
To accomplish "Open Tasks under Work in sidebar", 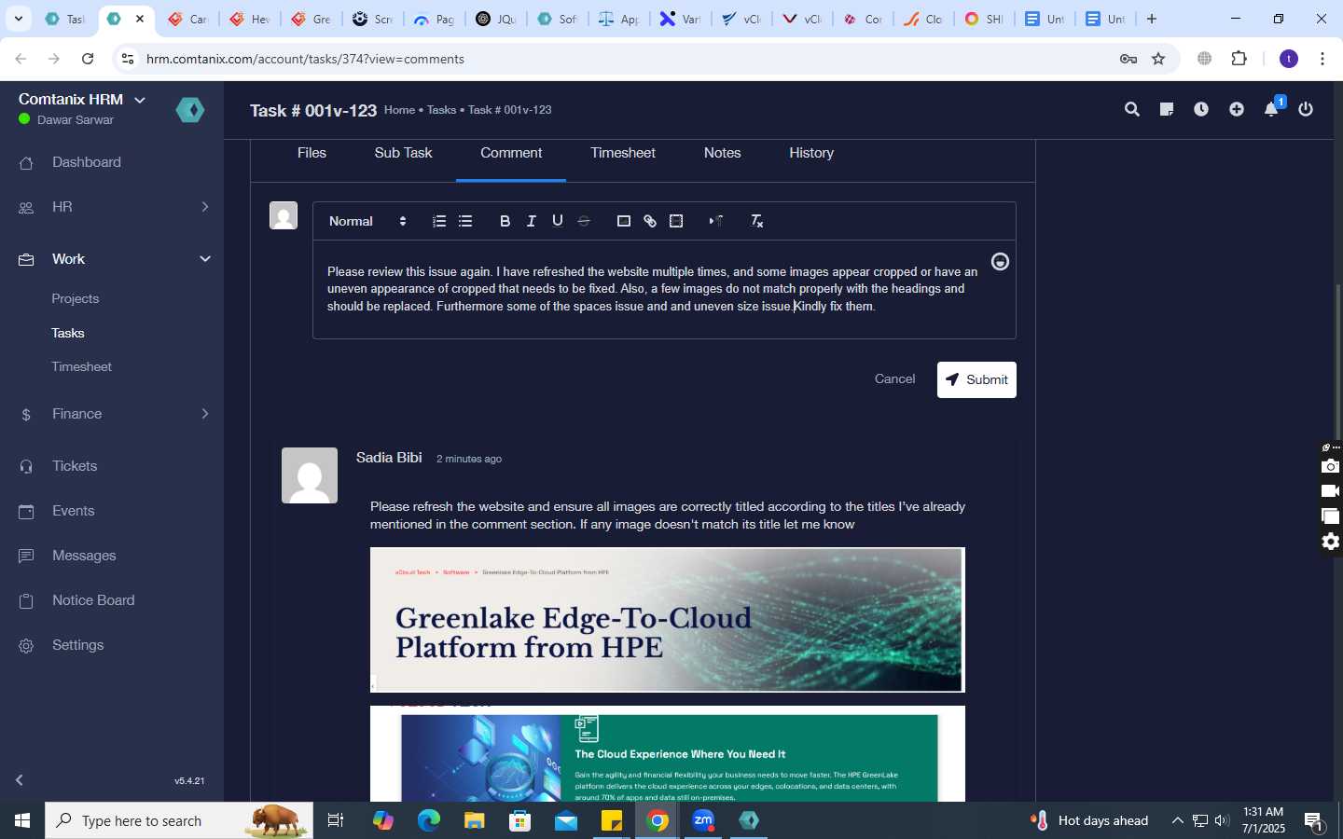I will [x=68, y=333].
